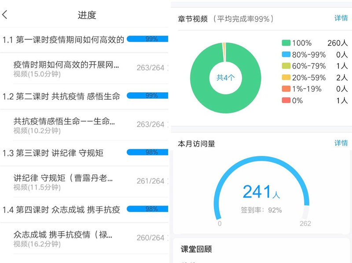Click the green 100% legend swatch
The height and width of the screenshot is (263, 352).
(286, 43)
